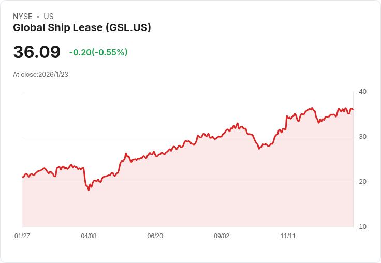Viewport: 381px width, 263px height.
Task: Select the 30 y-axis value
Action: click(x=362, y=137)
